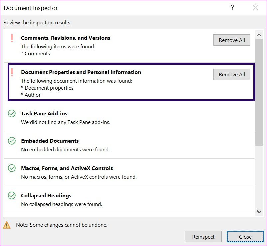Remove All document properties and personal information
This screenshot has width=267, height=246.
232,74
